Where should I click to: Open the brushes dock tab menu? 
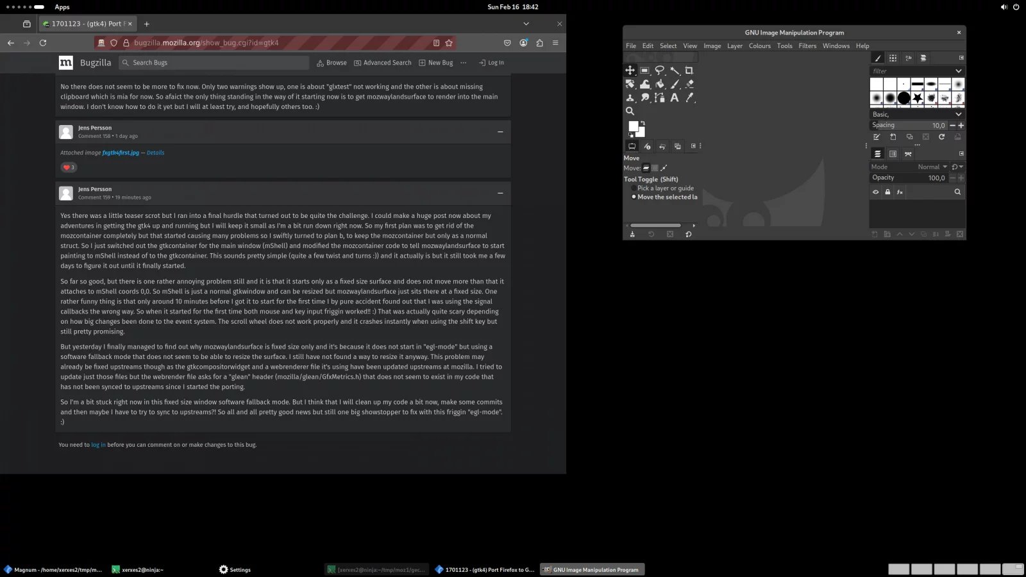(961, 58)
